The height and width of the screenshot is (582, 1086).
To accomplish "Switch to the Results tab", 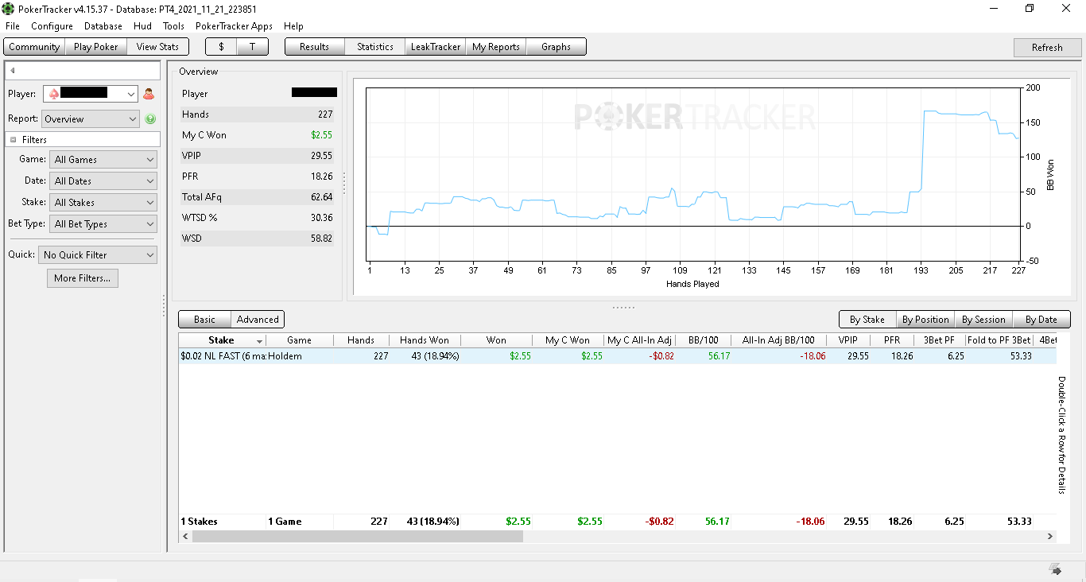I will click(x=314, y=47).
